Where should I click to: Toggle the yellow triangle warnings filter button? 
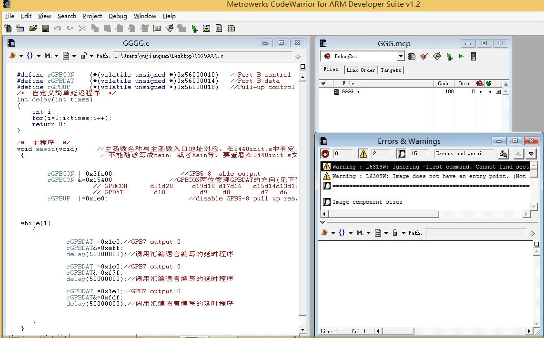click(x=363, y=154)
